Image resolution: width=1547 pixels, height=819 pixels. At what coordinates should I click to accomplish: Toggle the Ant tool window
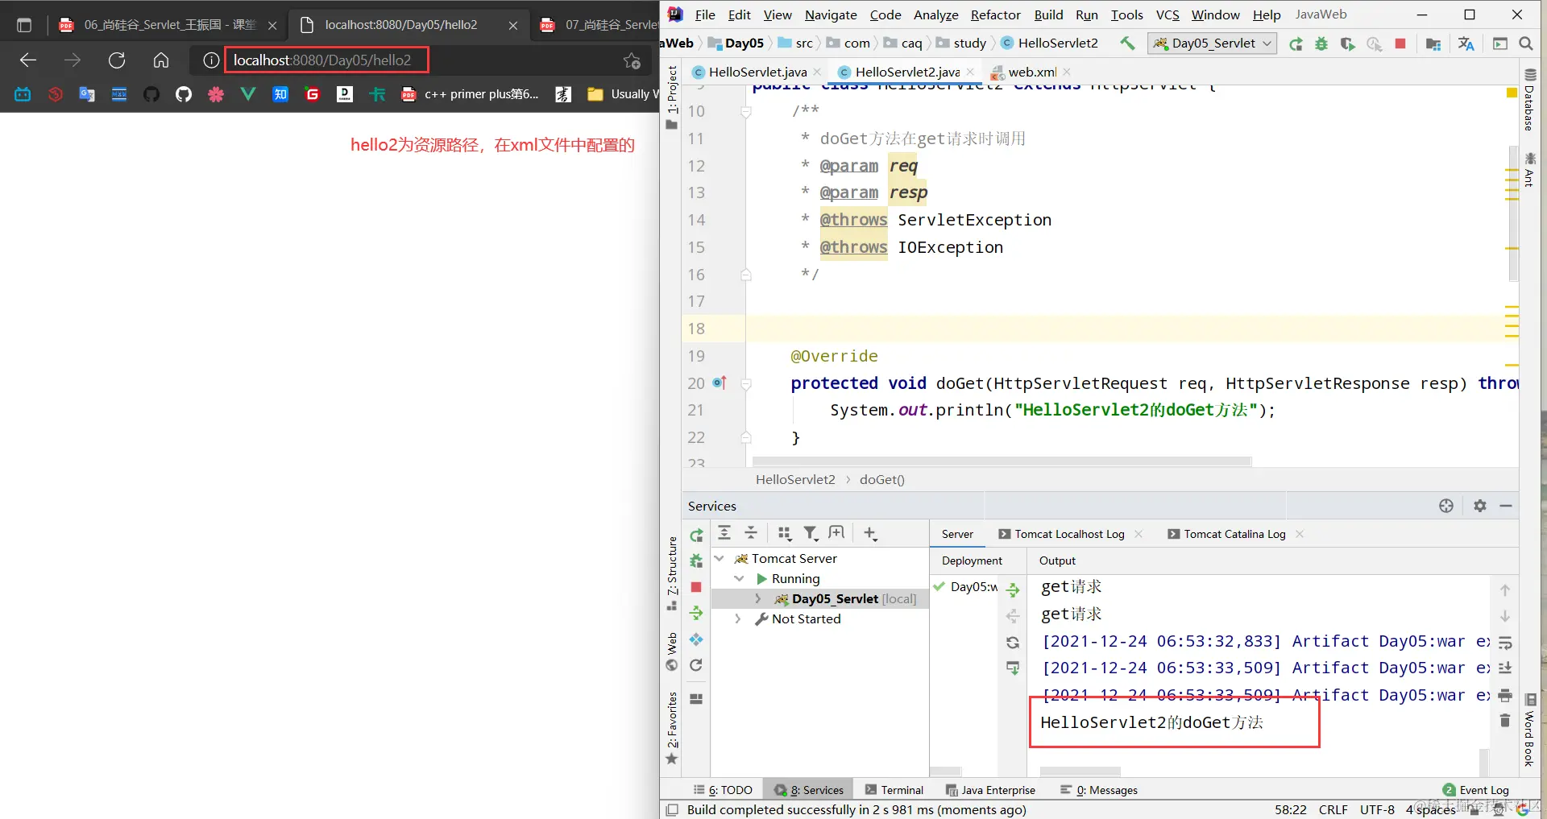1529,169
